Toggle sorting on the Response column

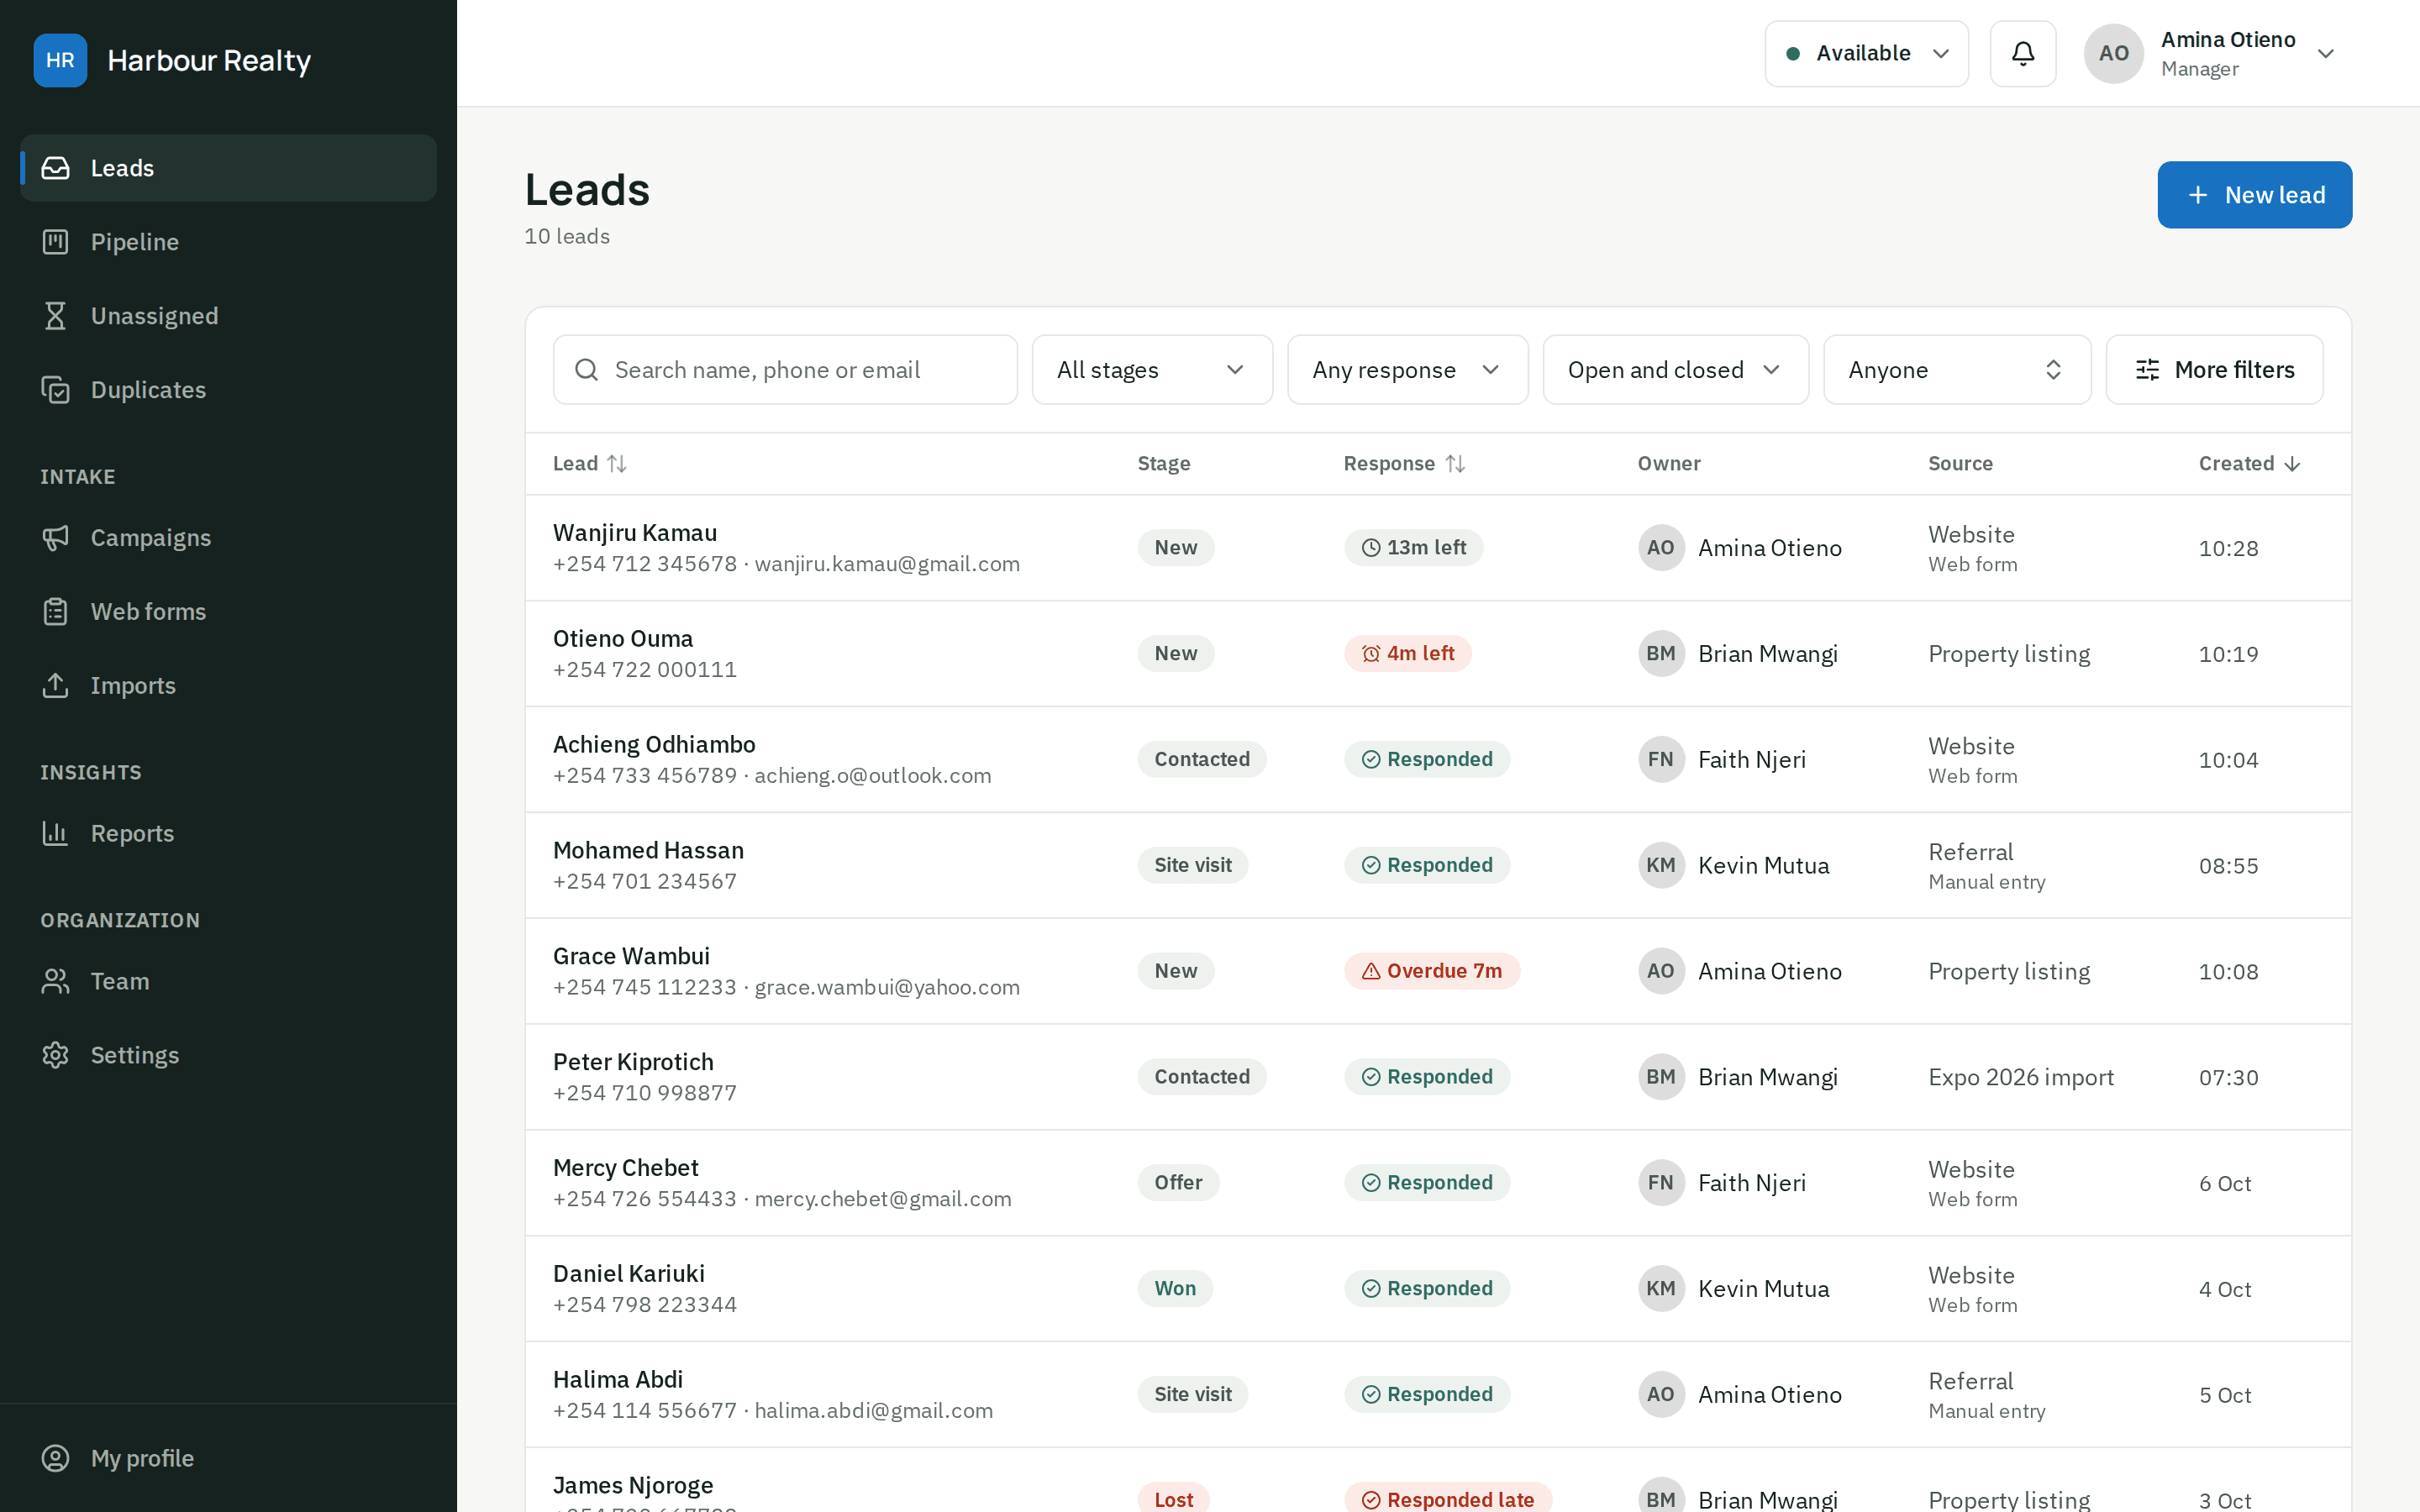pos(1404,464)
